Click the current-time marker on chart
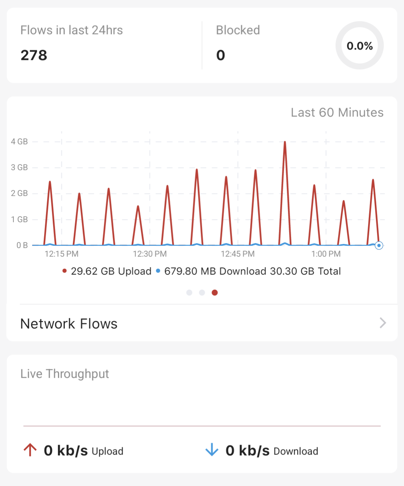Screen dimensions: 404x486 pos(379,245)
